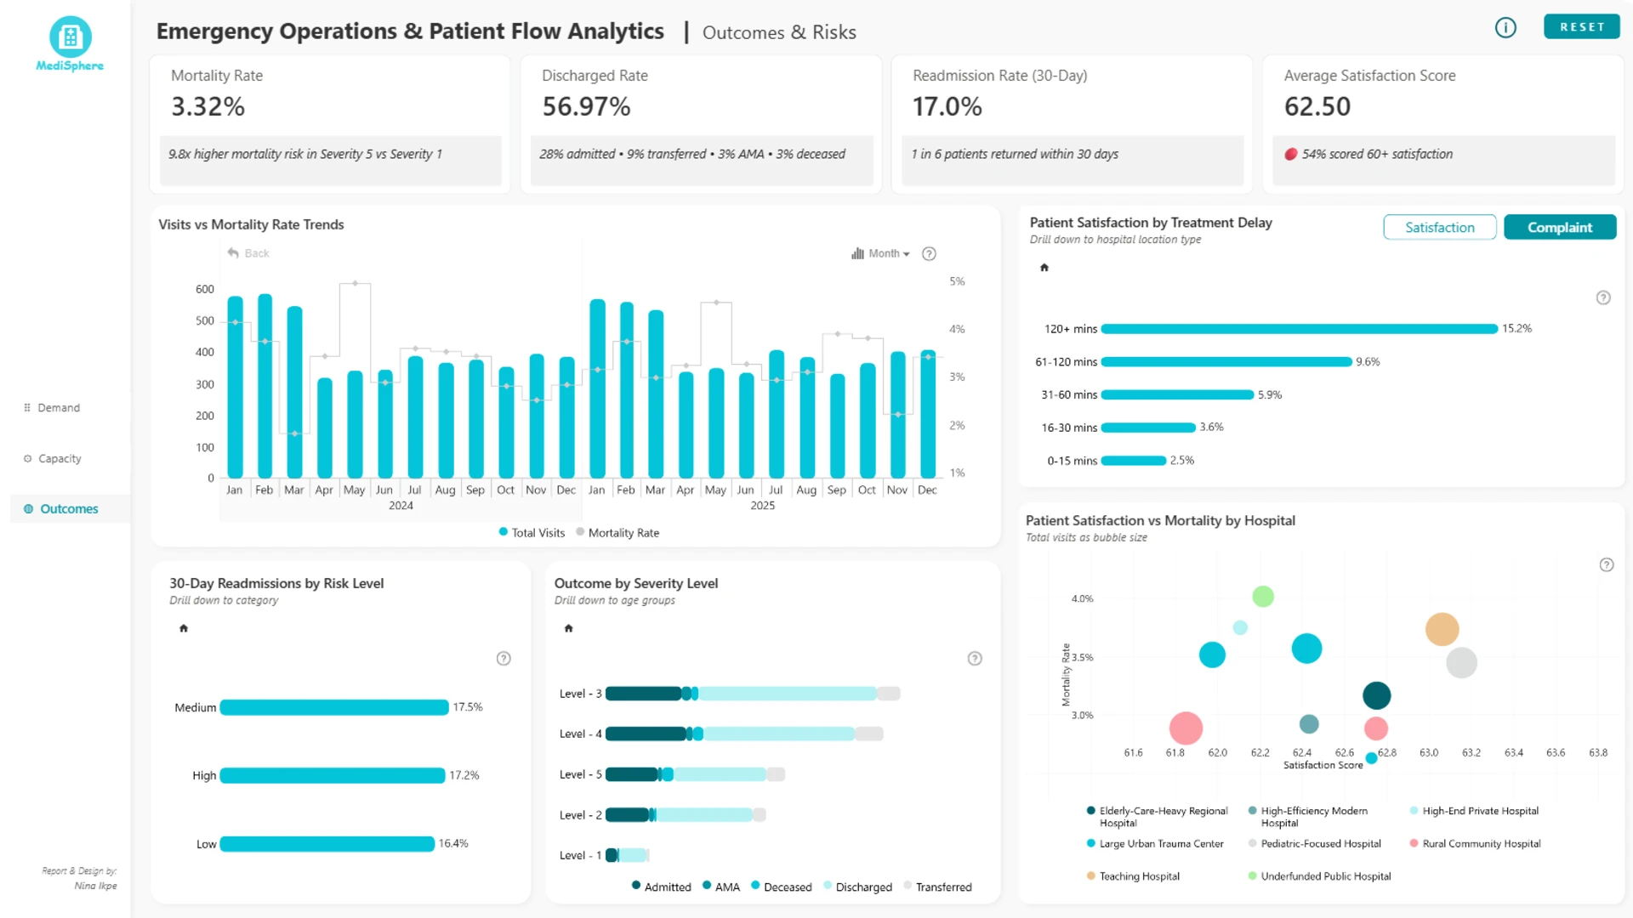
Task: Toggle Admitted legend item
Action: click(662, 887)
